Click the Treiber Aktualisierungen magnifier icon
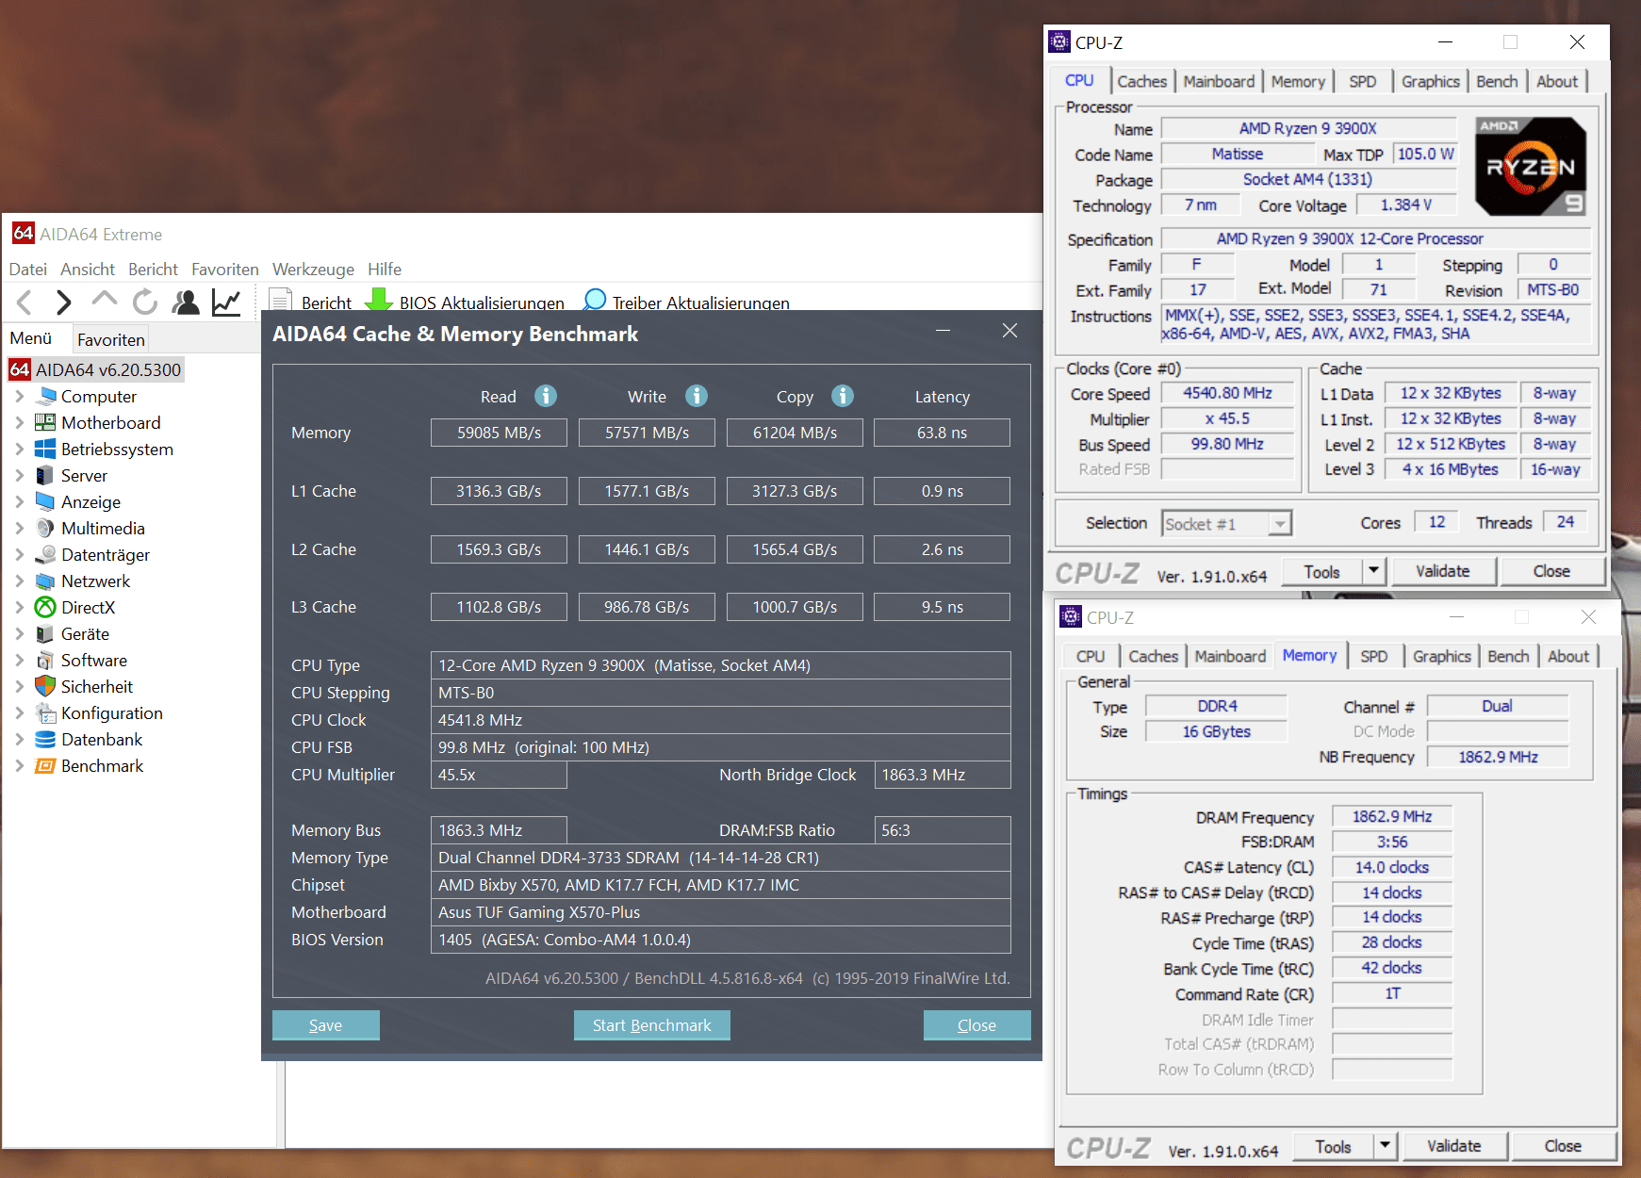The height and width of the screenshot is (1178, 1641). pos(594,300)
